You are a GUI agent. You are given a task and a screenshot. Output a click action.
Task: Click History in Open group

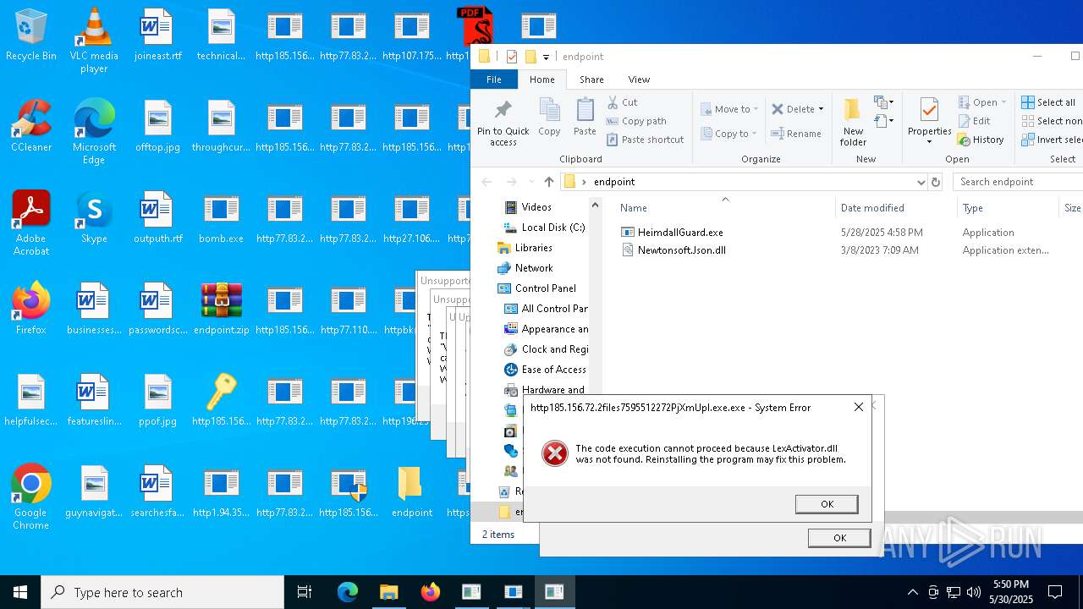(x=981, y=140)
